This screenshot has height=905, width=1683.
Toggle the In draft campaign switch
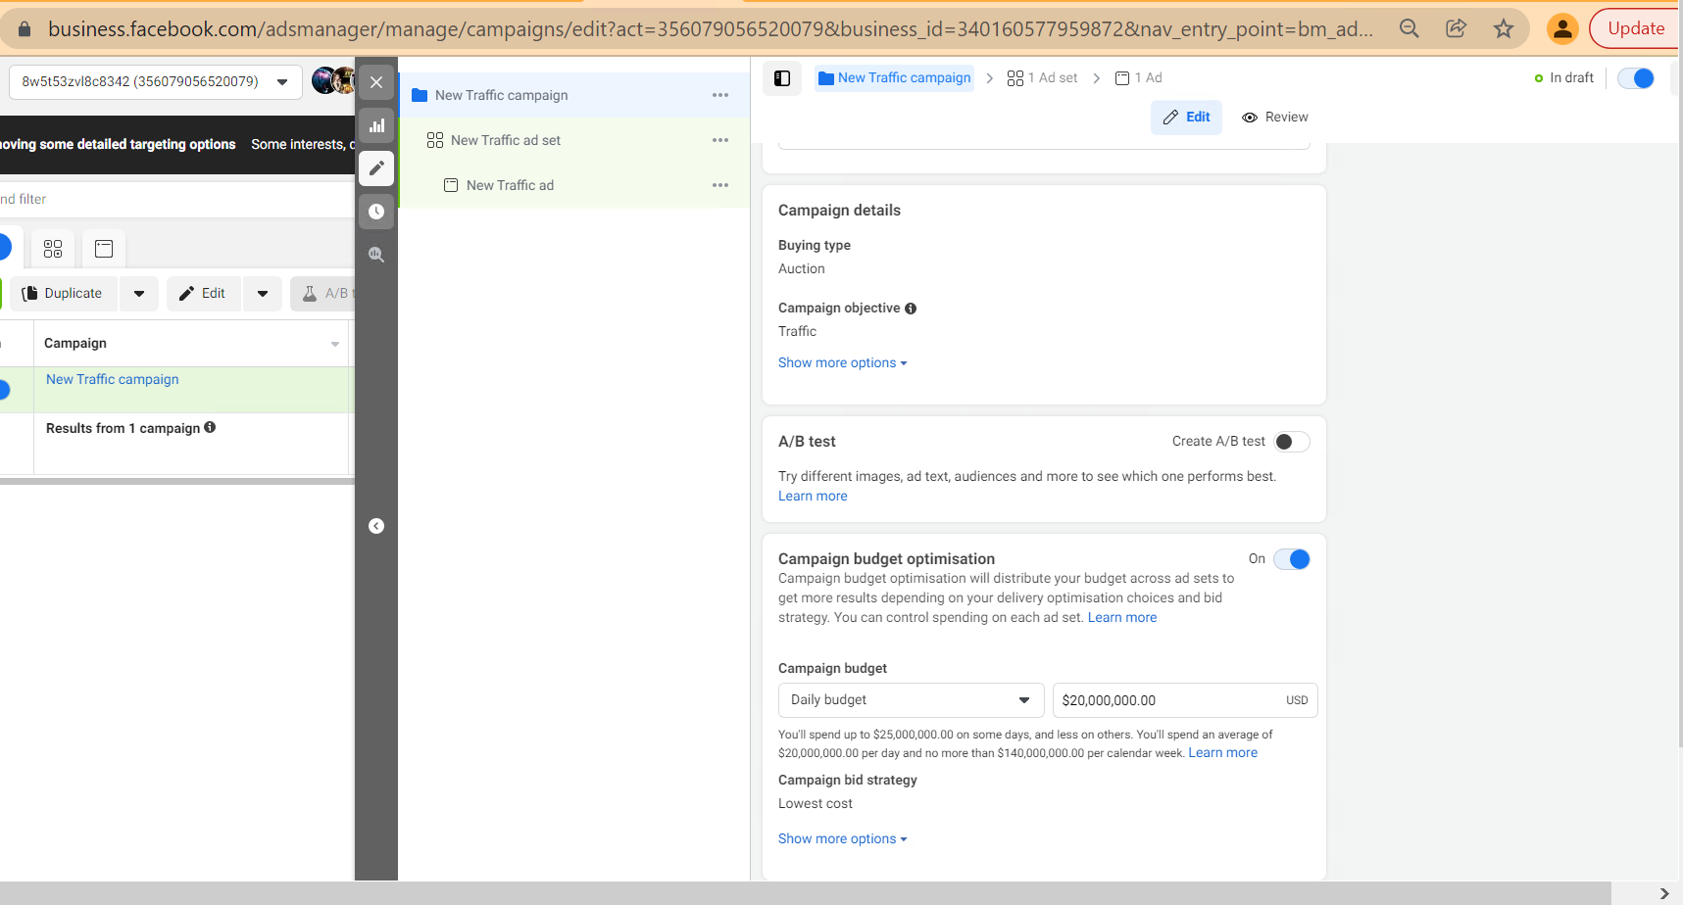(x=1636, y=78)
